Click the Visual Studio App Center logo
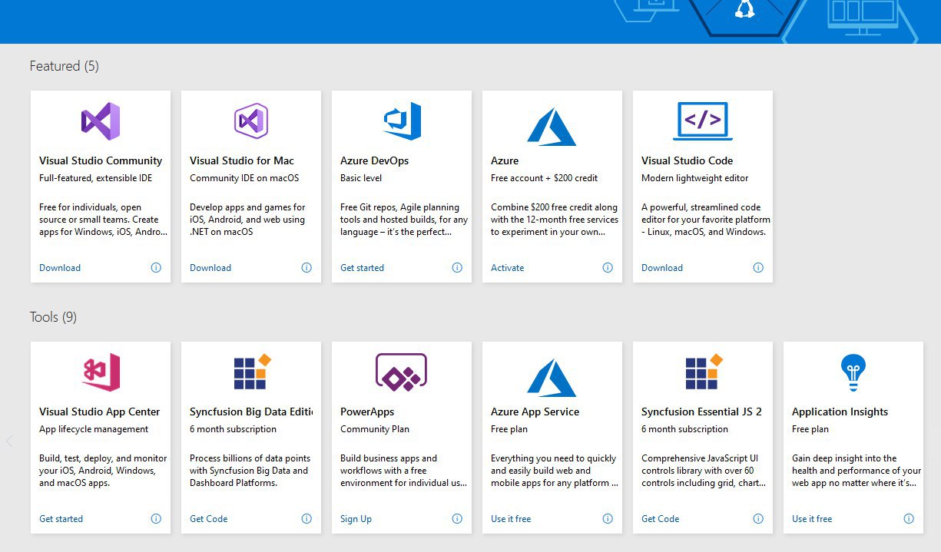The height and width of the screenshot is (552, 941). pos(101,372)
